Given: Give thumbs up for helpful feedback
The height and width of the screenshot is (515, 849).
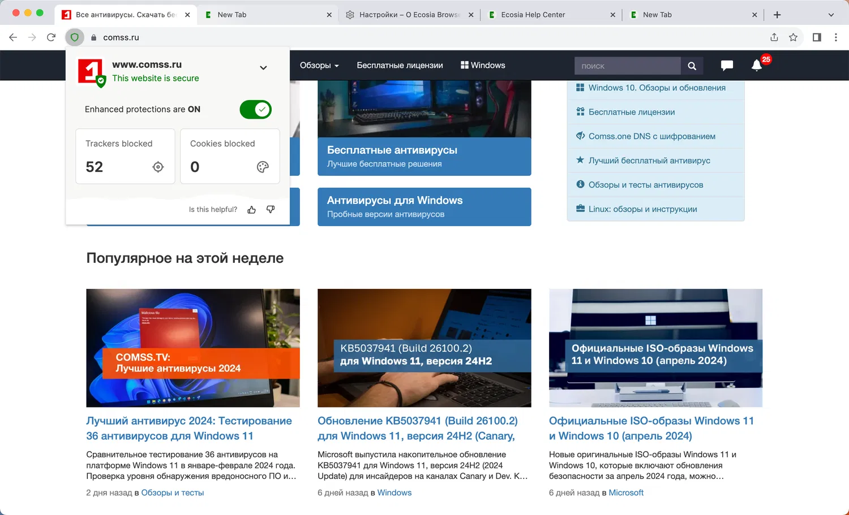Looking at the screenshot, I should pyautogui.click(x=252, y=210).
